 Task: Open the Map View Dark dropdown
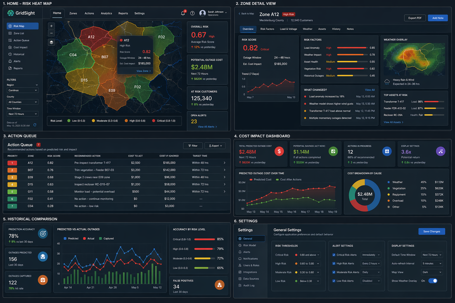coord(432,272)
